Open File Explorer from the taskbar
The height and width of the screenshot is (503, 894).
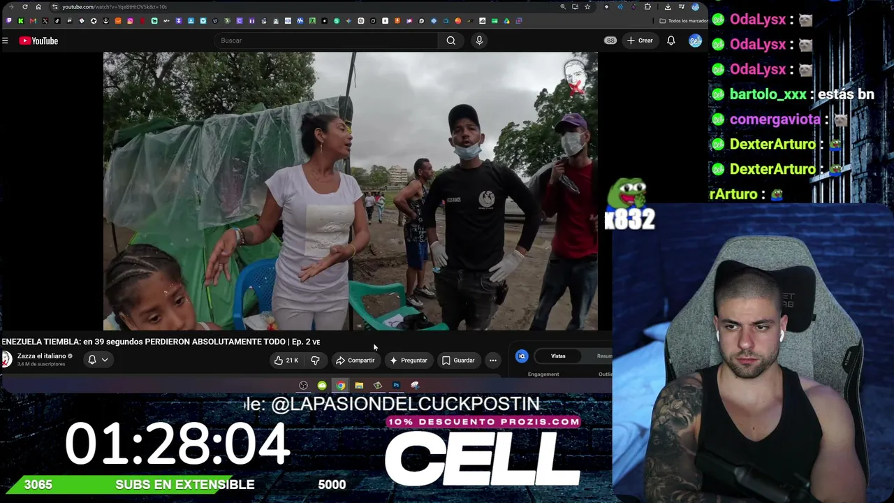tap(359, 386)
